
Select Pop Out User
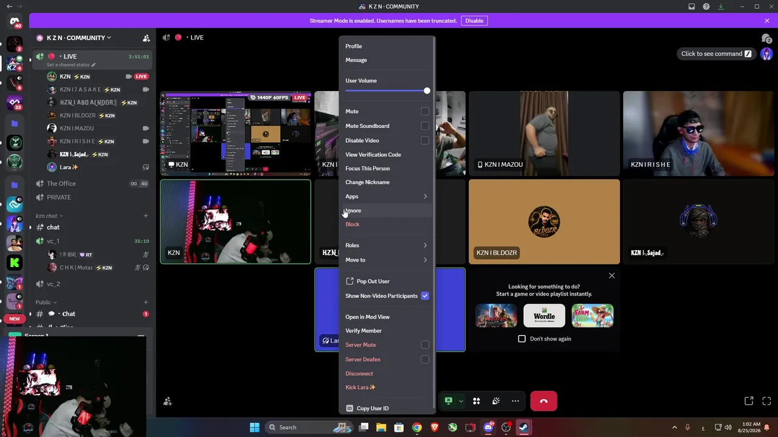coord(387,281)
